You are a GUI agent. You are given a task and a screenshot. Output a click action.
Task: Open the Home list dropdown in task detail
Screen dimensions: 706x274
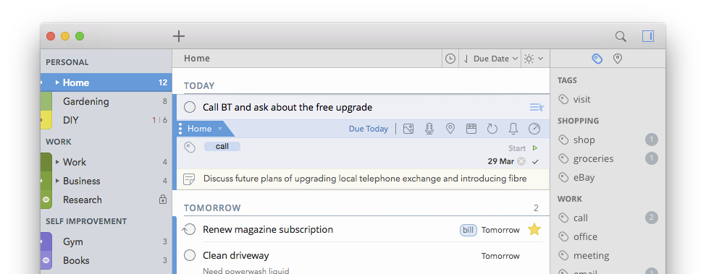[x=206, y=129]
